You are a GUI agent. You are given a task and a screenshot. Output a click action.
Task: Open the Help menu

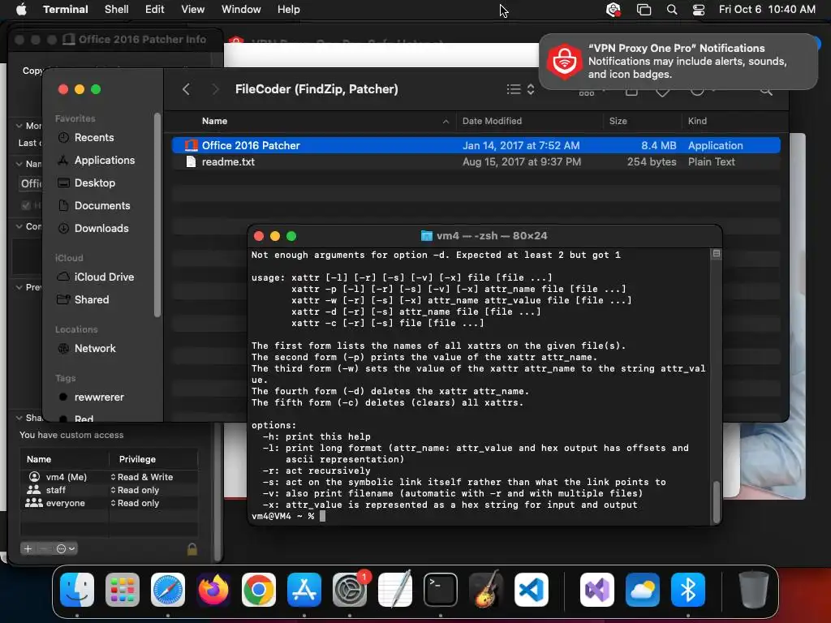[x=288, y=10]
